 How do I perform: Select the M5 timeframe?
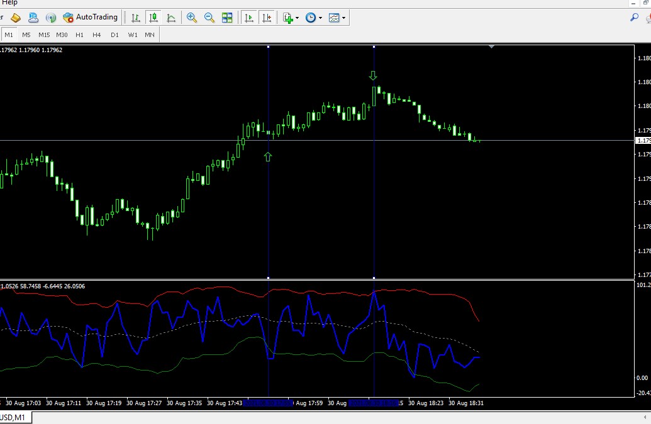coord(26,35)
